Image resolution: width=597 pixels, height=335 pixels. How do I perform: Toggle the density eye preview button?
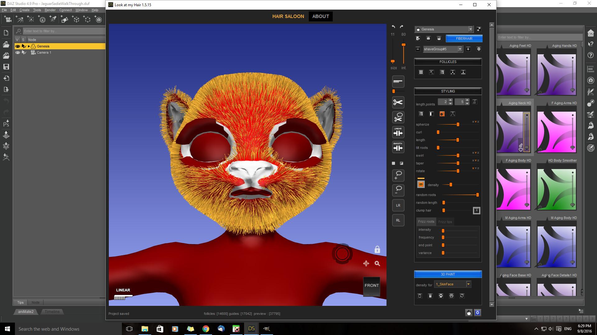tap(421, 185)
